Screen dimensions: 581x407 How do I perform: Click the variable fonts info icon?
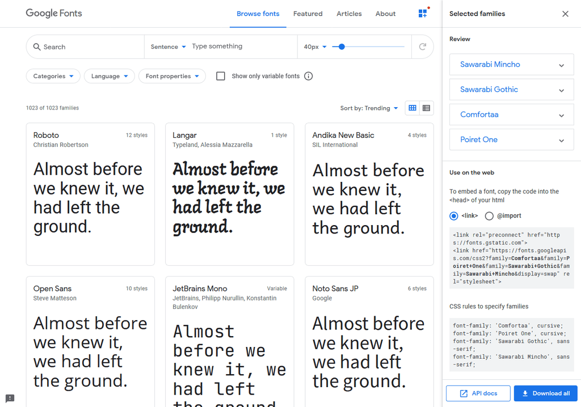pos(308,76)
